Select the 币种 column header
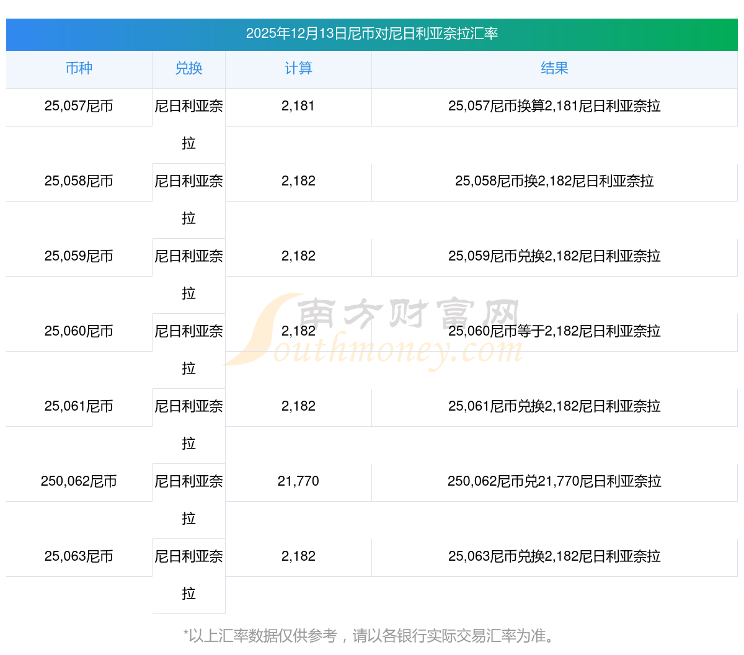Screen dimensions: 744x655 79,69
